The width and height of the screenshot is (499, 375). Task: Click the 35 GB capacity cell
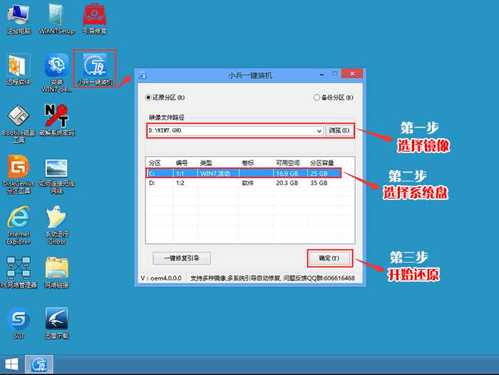click(319, 183)
